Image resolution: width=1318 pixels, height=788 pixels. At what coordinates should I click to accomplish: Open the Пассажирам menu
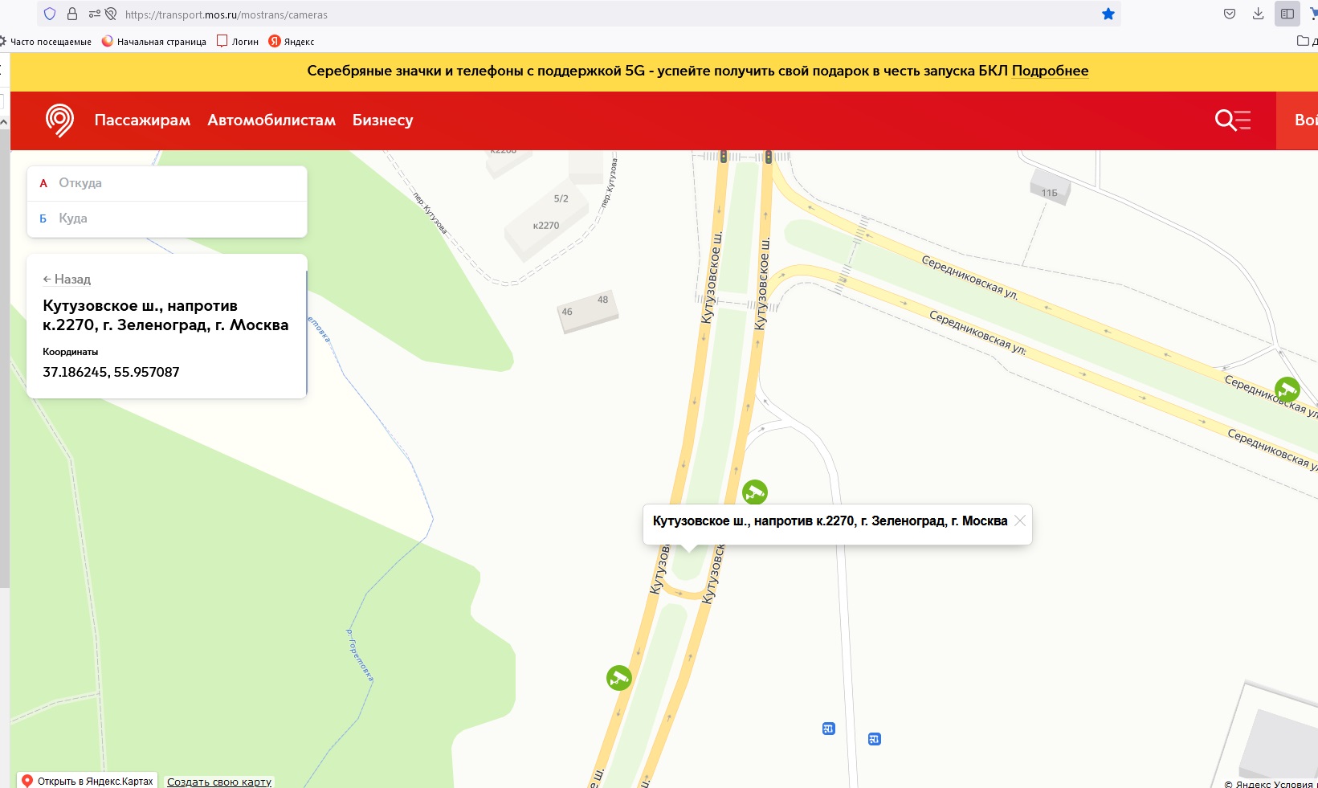pyautogui.click(x=142, y=120)
